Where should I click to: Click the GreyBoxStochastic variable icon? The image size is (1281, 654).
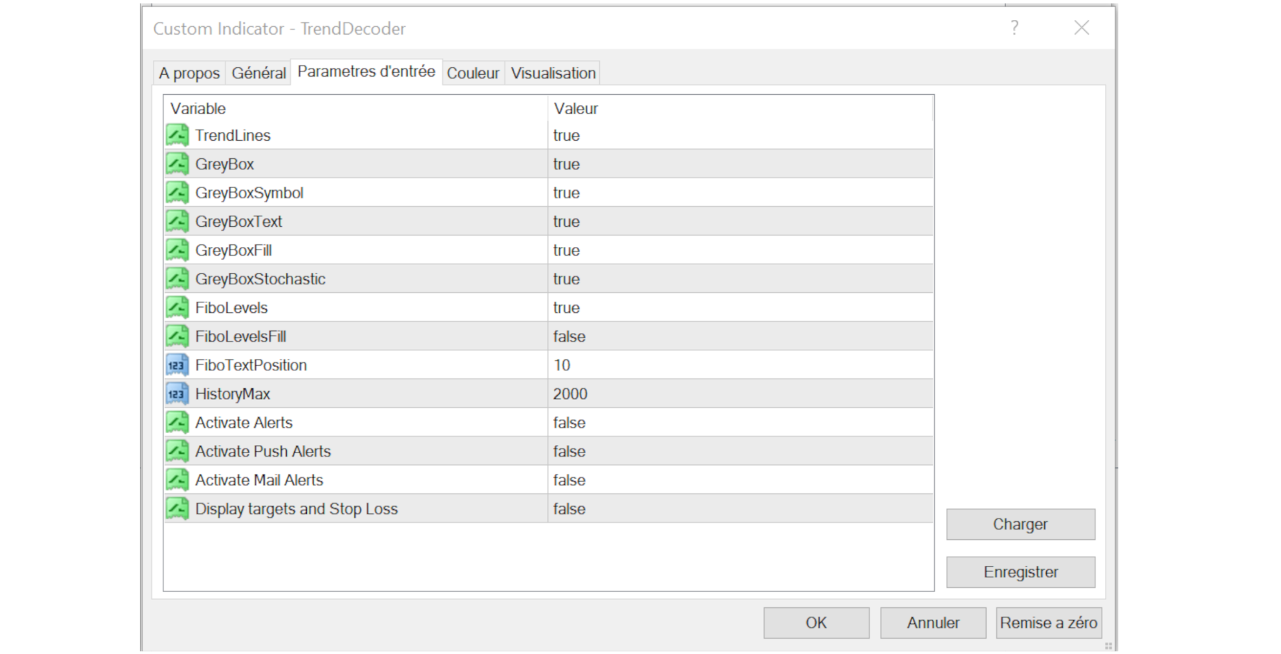point(177,279)
